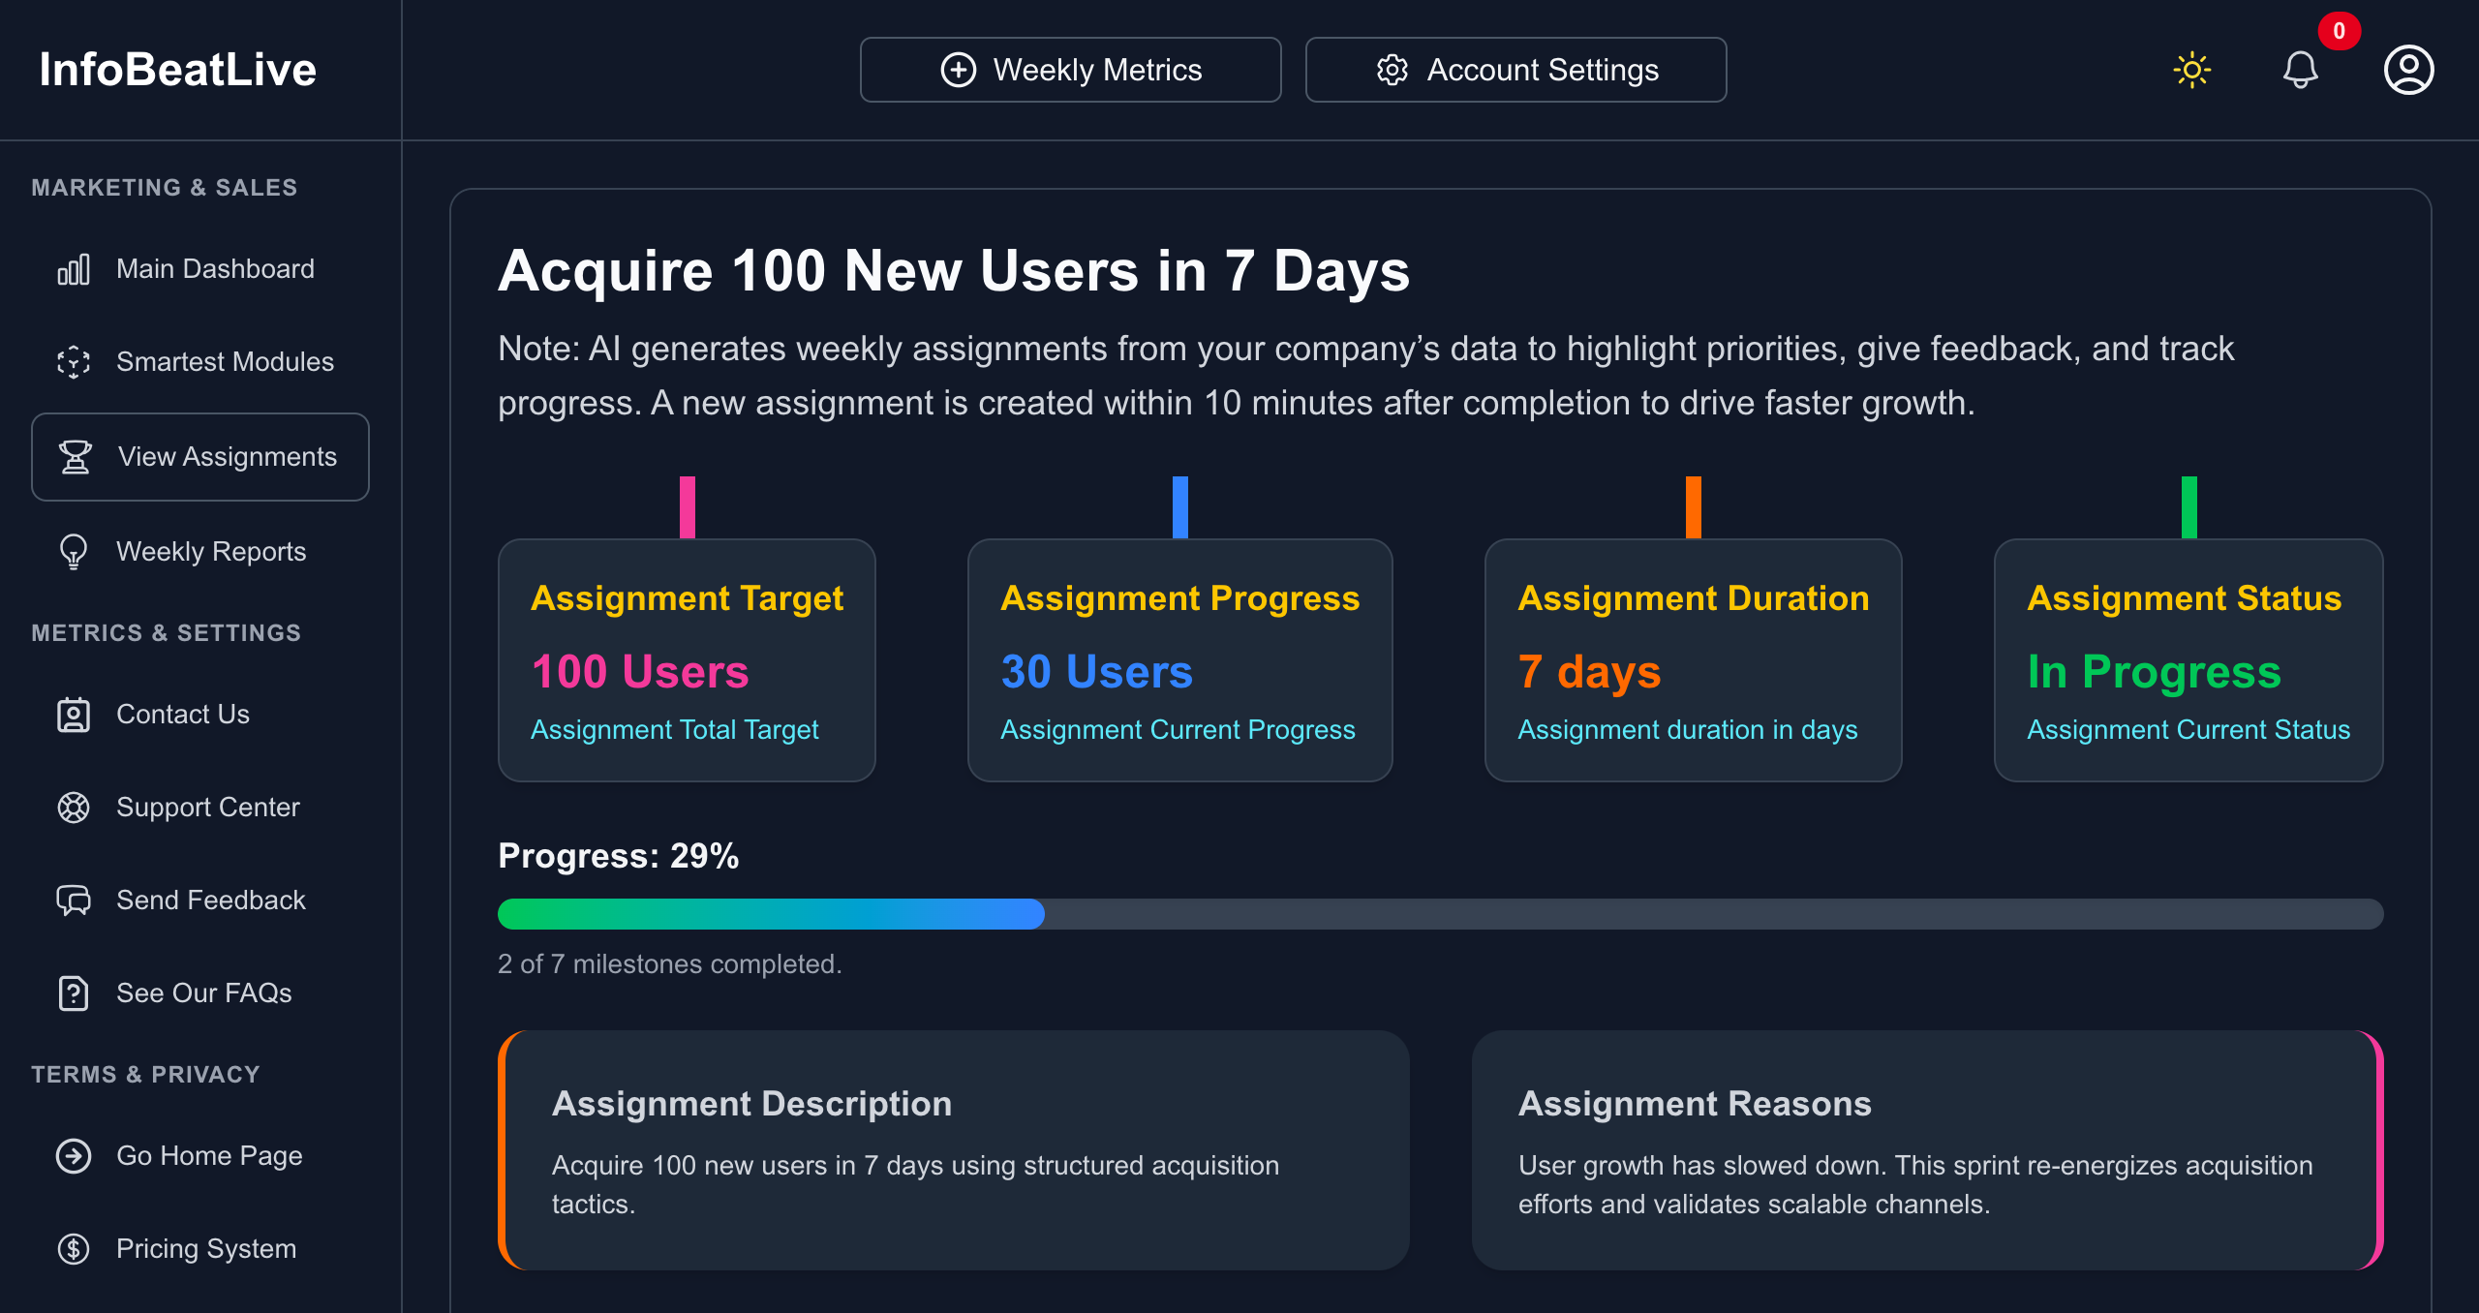Go to Pricing System menu item
The image size is (2479, 1313).
pos(205,1249)
